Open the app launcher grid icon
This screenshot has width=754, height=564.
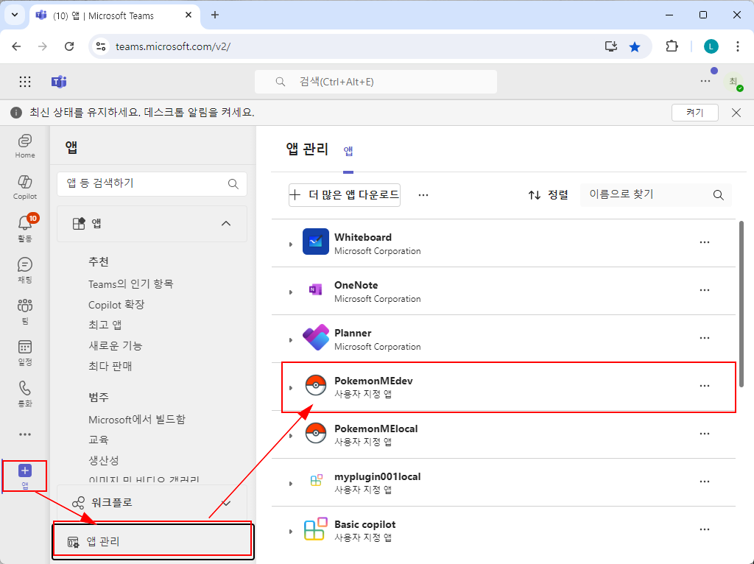click(25, 82)
